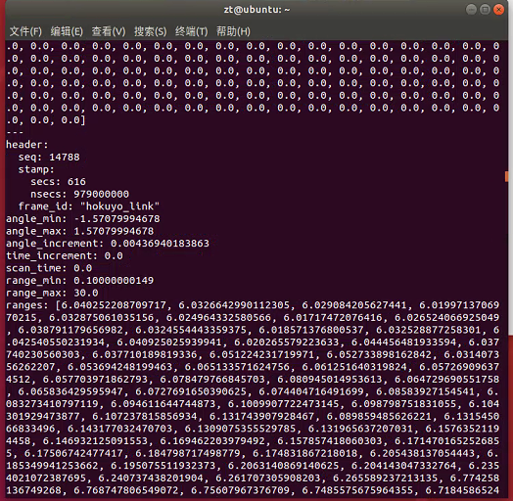Open the 编辑(E) menu
Image resolution: width=513 pixels, height=501 pixels.
pos(67,31)
